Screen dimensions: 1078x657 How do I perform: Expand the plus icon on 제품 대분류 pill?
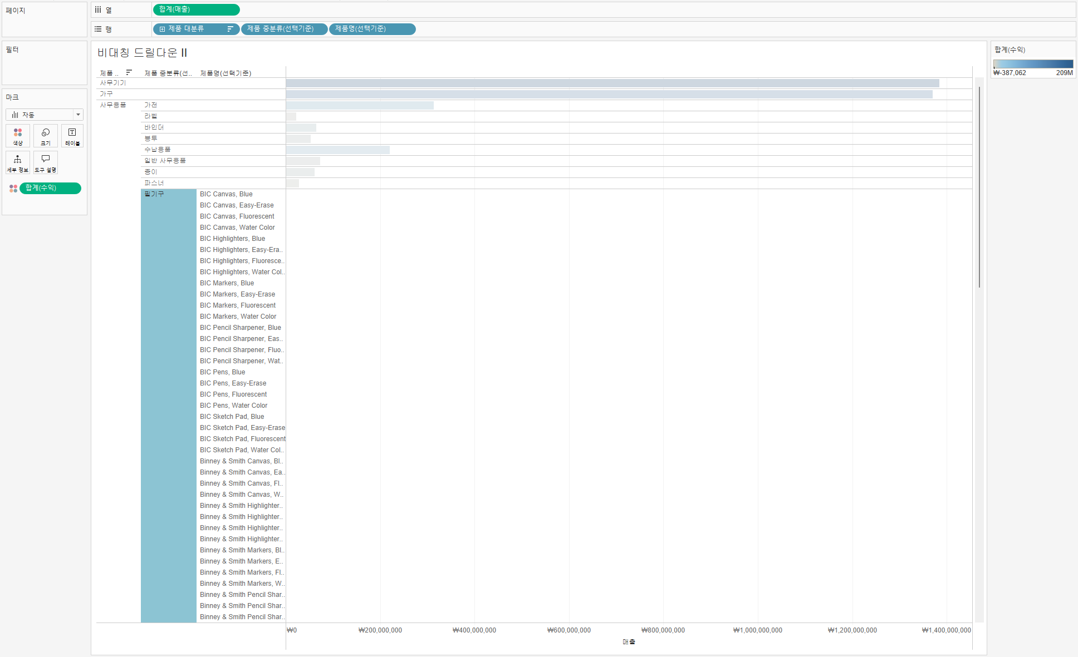point(162,29)
